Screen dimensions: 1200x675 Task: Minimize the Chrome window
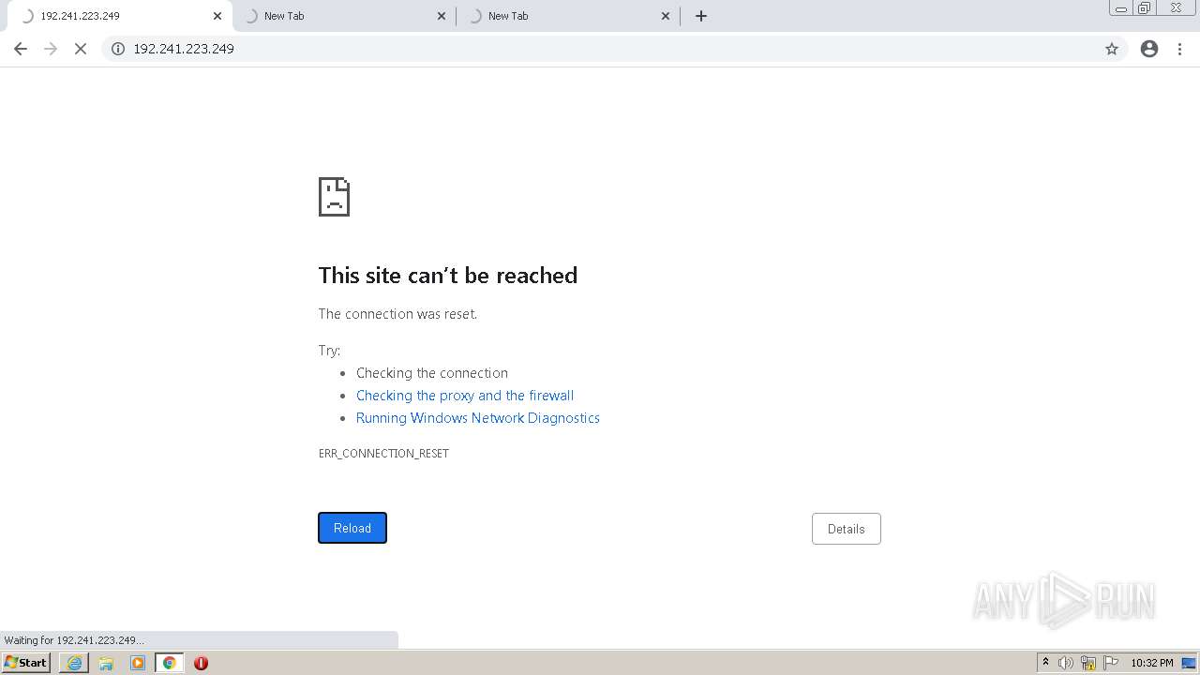(1121, 8)
